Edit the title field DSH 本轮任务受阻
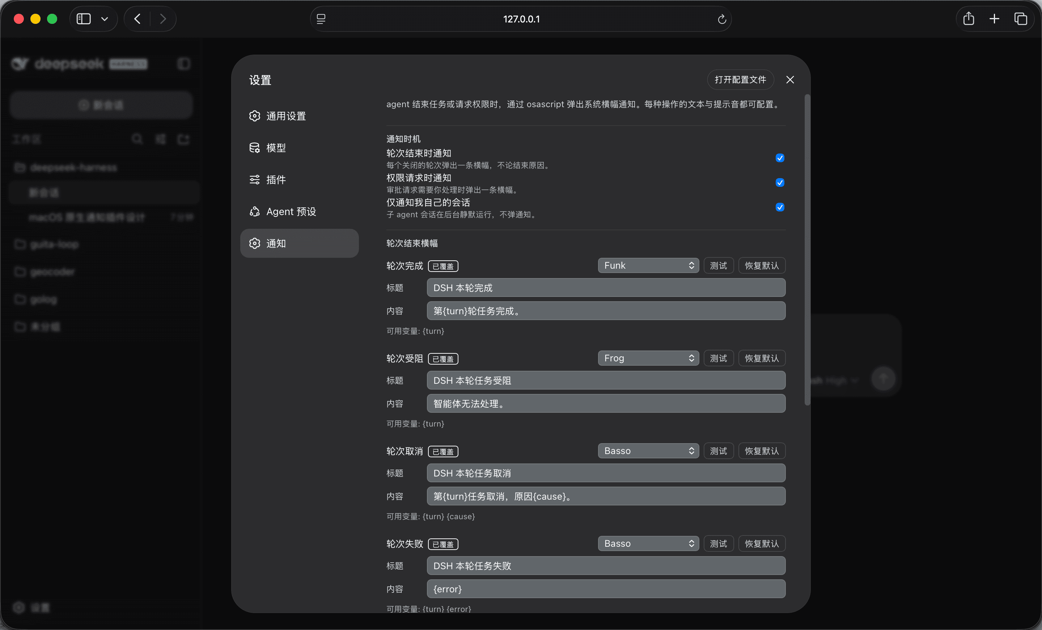 606,381
